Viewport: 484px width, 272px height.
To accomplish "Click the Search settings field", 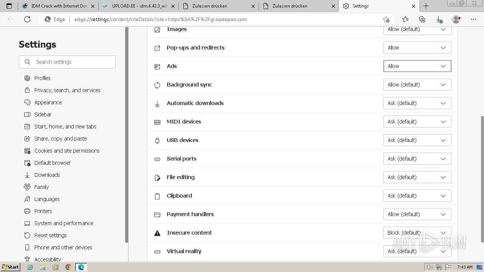I will click(67, 62).
